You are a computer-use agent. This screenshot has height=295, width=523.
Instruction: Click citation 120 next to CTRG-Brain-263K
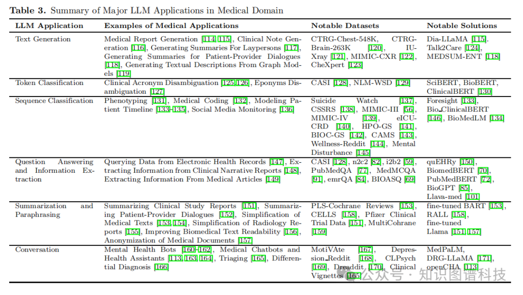[x=375, y=48]
